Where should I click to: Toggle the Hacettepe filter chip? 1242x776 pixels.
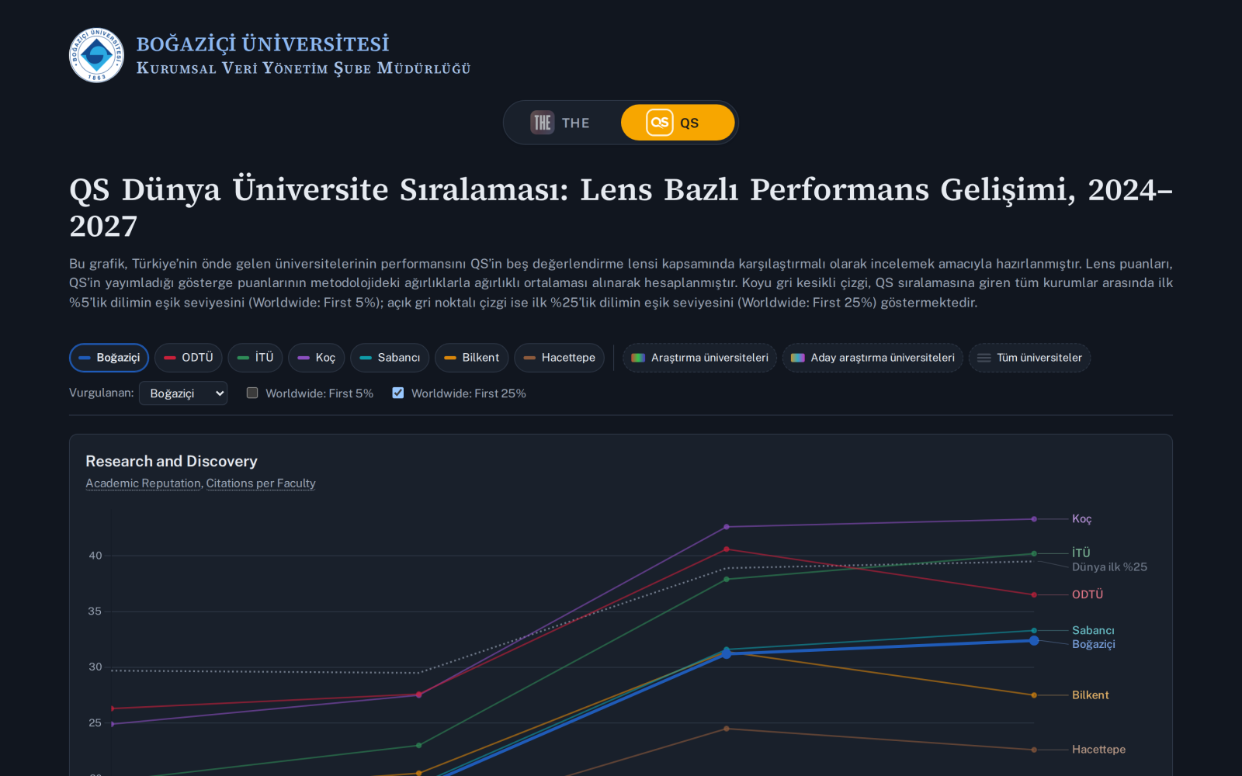tap(559, 358)
